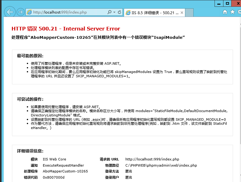Click the bullet mentioning SKIP_MANAGED_MODULE=0
This screenshot has height=182, width=241.
pos(128,119)
